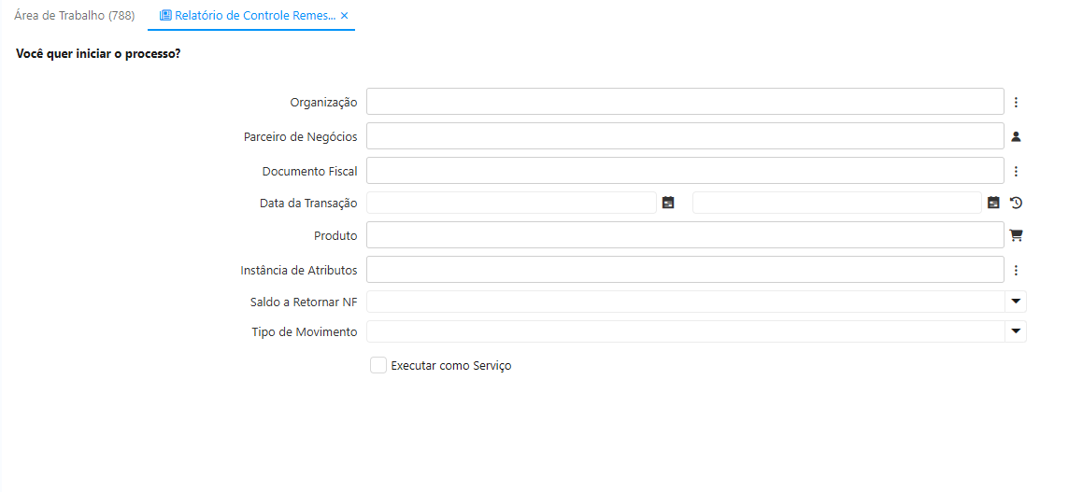
Task: Open the Organização lookup menu icon
Action: click(1016, 102)
